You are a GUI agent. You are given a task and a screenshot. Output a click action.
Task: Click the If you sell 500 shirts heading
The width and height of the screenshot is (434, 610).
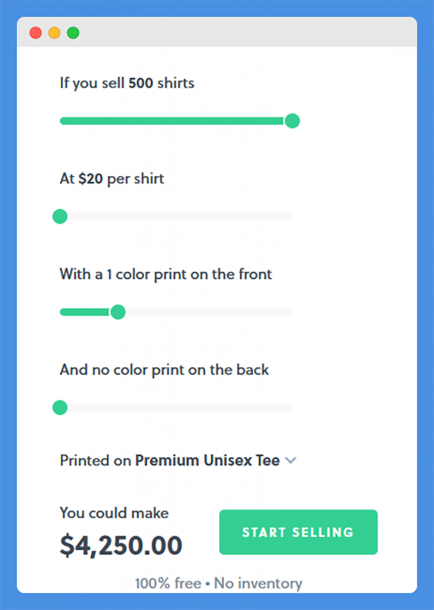pos(126,83)
